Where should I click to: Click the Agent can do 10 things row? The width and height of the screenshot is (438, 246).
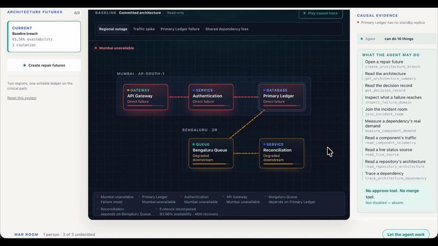[x=397, y=39]
